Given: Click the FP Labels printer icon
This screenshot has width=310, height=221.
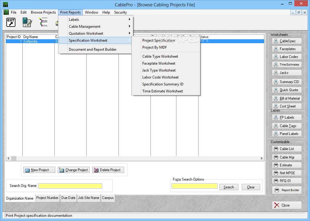Looking at the screenshot, I should point(276,117).
